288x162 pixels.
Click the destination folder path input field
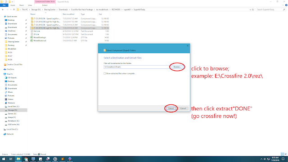tap(136, 67)
